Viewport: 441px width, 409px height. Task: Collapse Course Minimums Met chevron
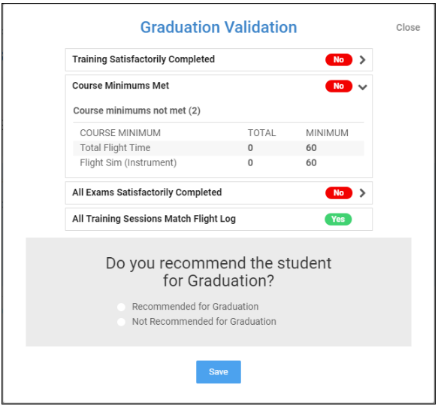[363, 87]
